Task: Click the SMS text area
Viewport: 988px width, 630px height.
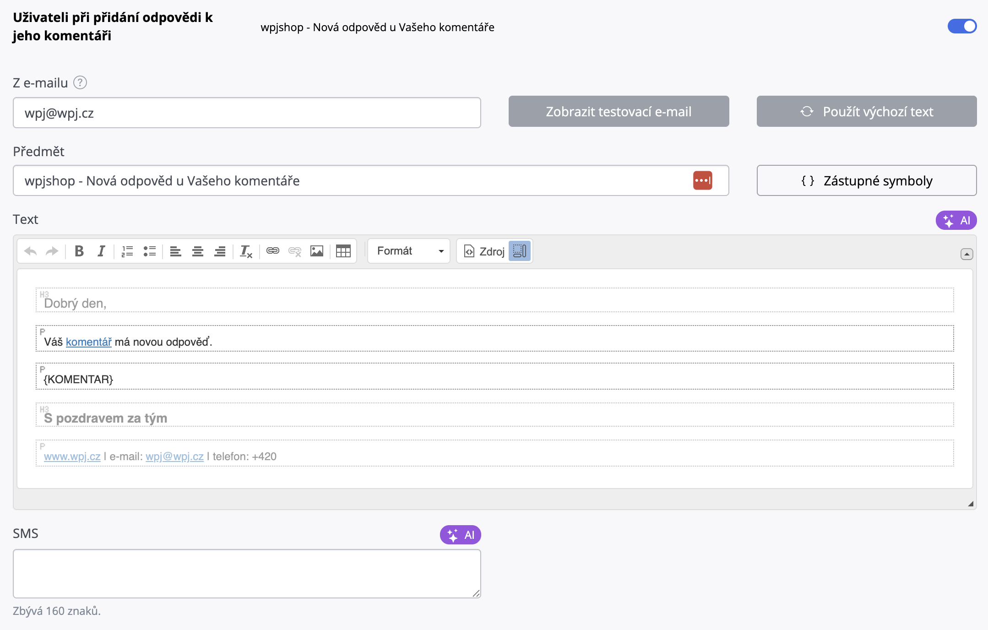Action: tap(247, 574)
